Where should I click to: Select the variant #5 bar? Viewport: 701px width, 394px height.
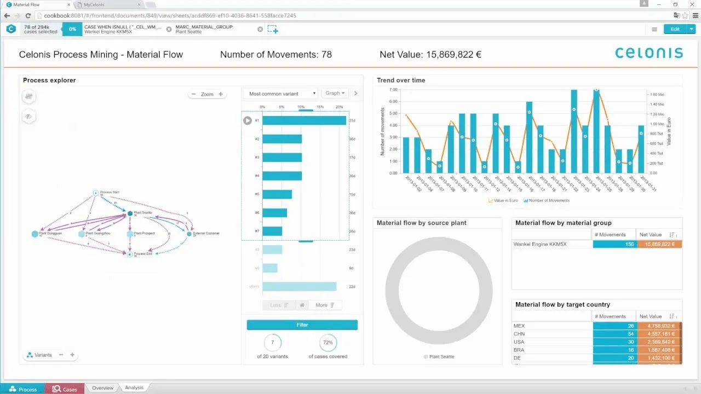click(x=277, y=194)
